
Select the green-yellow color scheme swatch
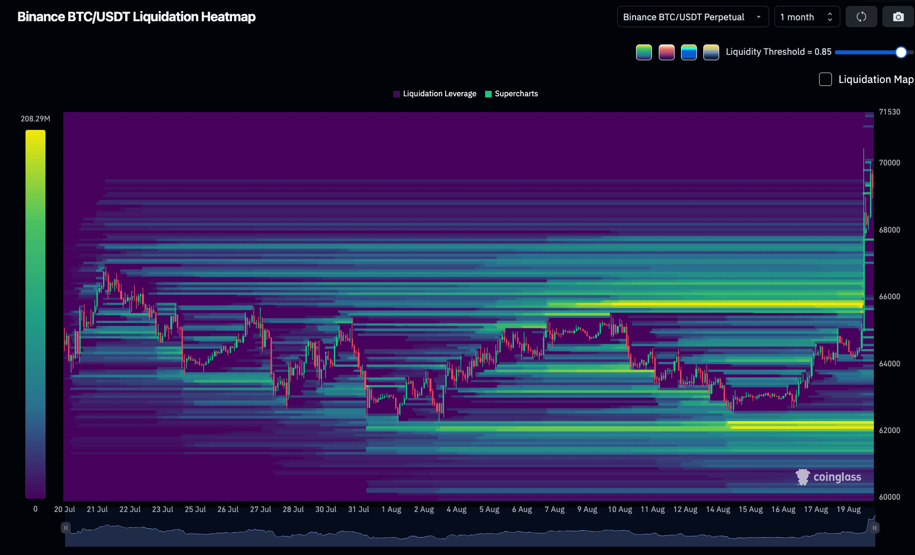pos(644,52)
